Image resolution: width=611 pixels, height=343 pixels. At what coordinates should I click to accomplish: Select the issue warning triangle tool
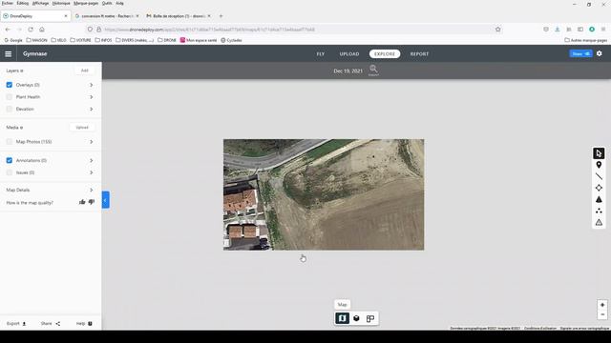coord(599,222)
